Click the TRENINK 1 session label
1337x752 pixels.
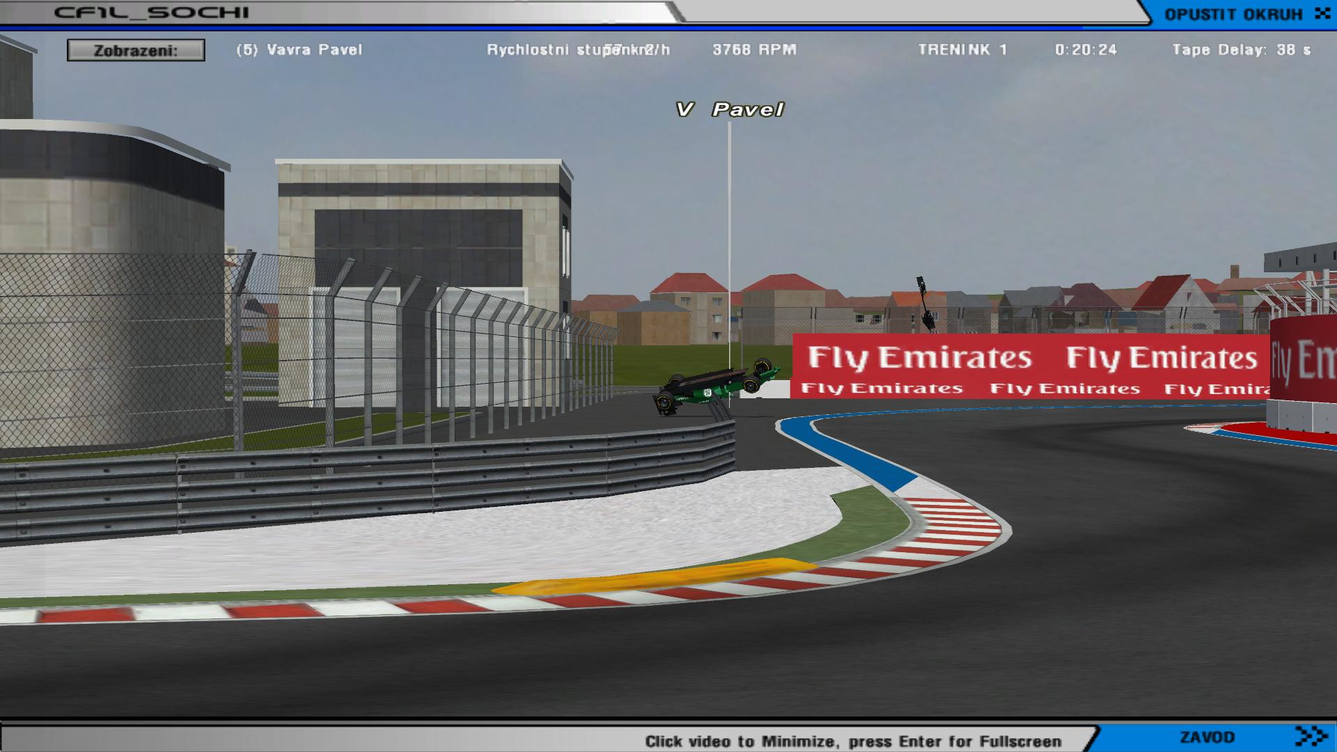(962, 50)
